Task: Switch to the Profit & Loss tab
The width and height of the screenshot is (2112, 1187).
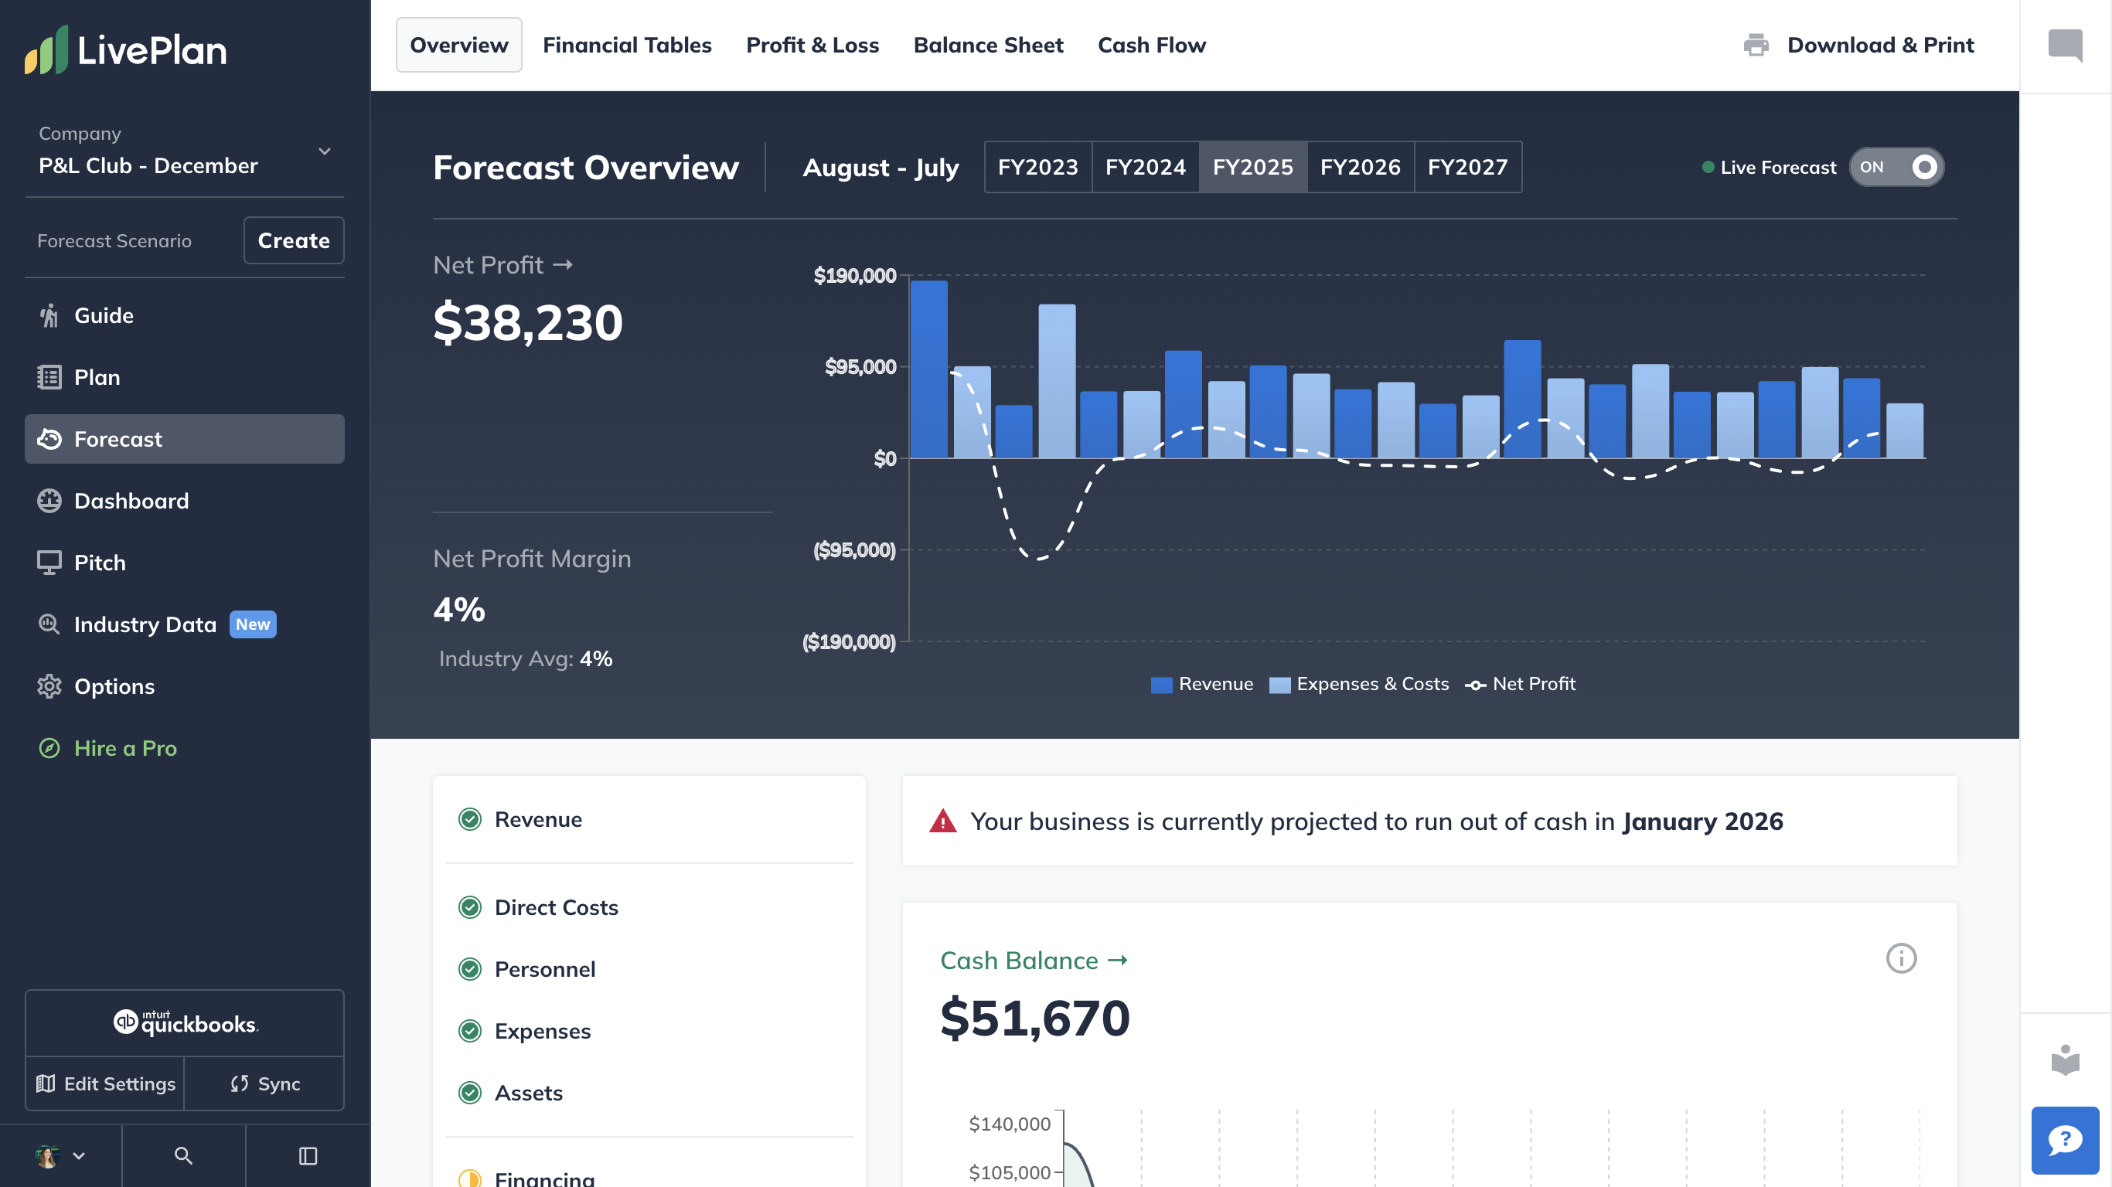Action: [x=812, y=45]
